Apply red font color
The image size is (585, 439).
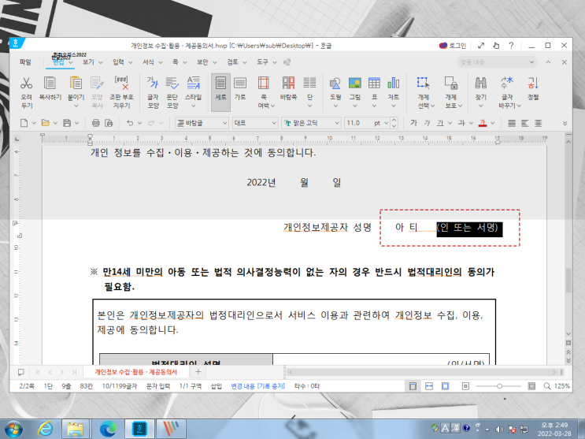pos(483,123)
